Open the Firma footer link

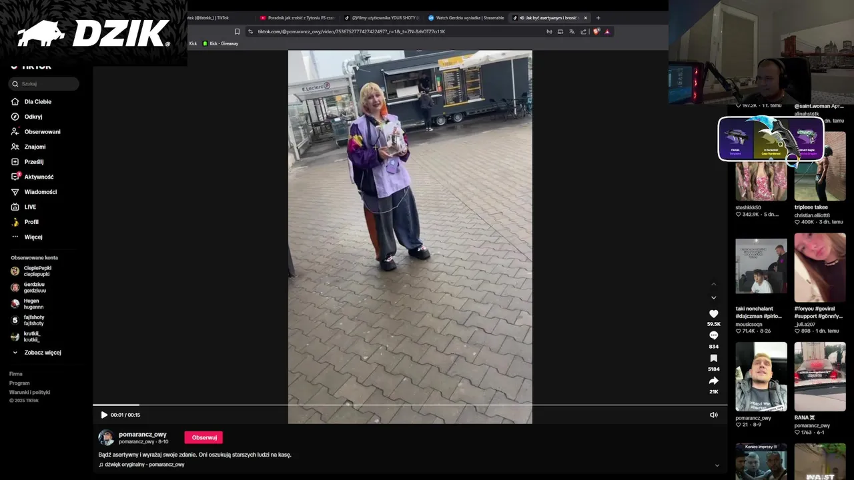coord(16,374)
